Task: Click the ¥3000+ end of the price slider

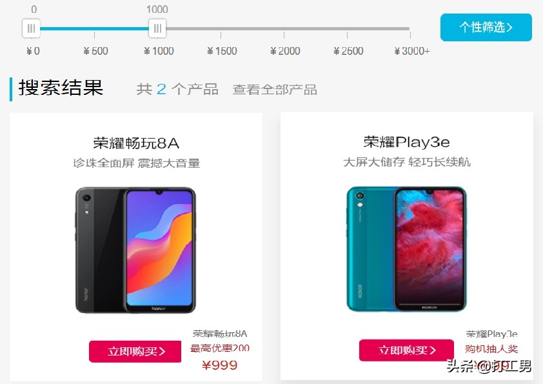Action: pos(411,51)
